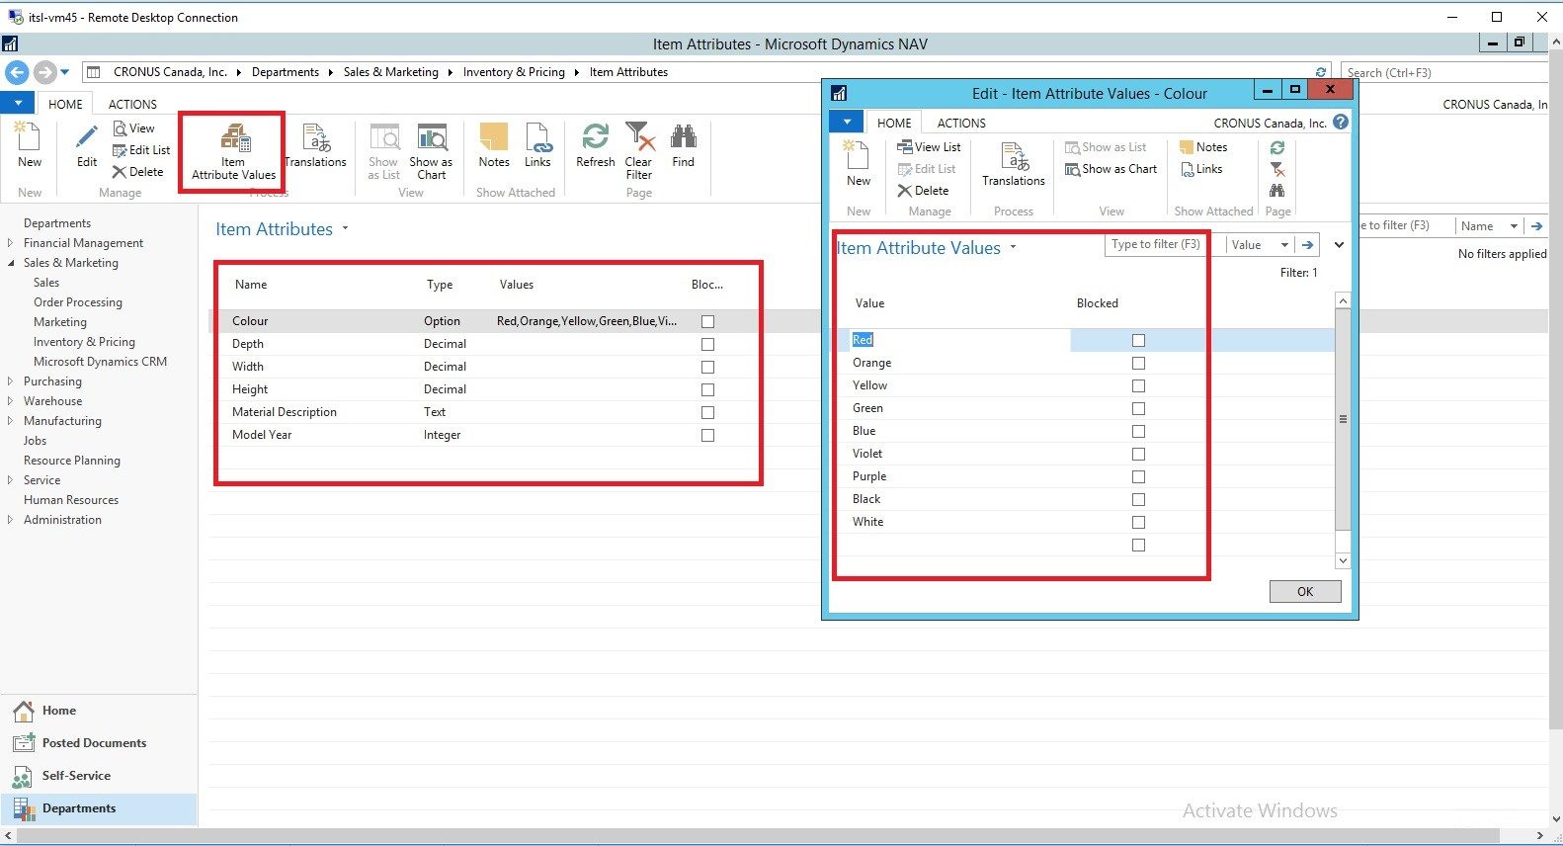Toggle Blocked checkbox for Violet value

pos(1138,454)
